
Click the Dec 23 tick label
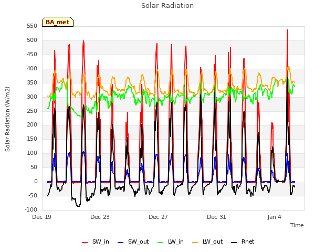[100, 217]
